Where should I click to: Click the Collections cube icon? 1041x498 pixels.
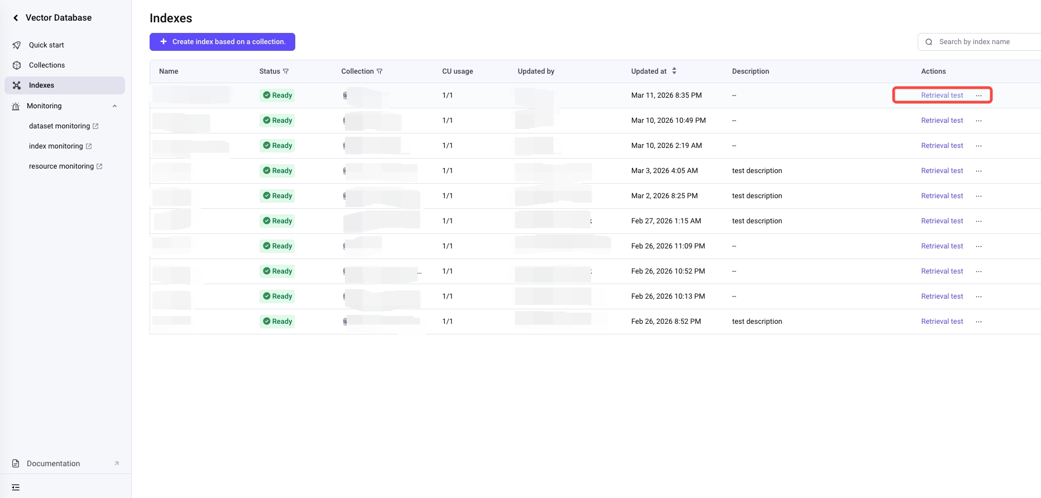(17, 65)
